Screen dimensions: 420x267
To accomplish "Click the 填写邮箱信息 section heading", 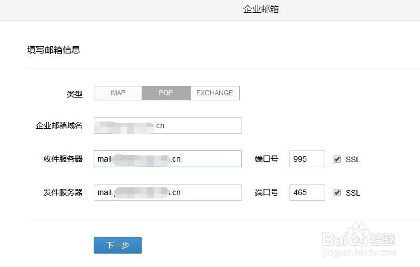I will click(x=54, y=50).
